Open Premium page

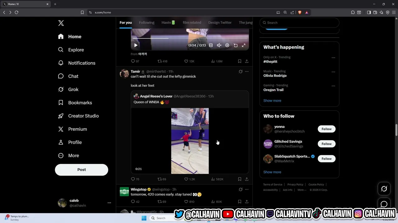coord(72,129)
